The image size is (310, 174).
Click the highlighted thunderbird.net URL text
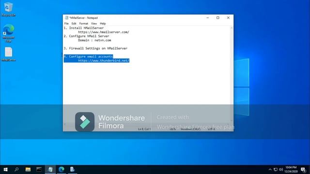(104, 60)
